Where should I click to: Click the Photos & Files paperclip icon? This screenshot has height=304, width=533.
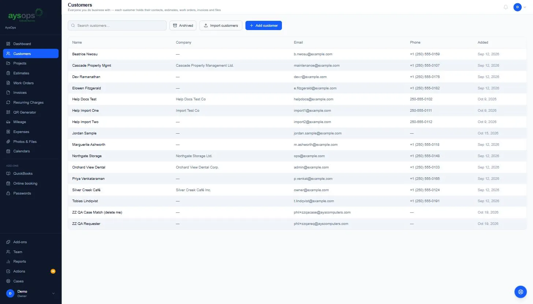coord(8,142)
